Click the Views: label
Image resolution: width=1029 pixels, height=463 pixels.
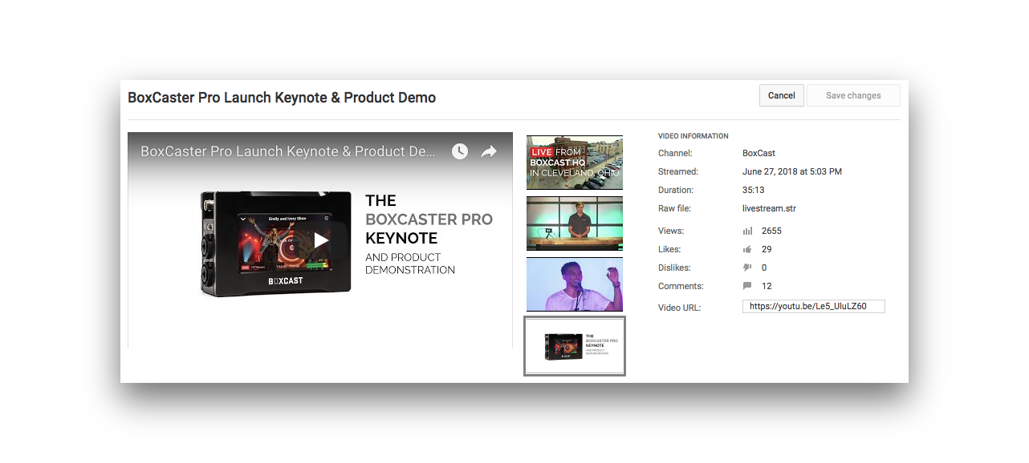tap(671, 231)
